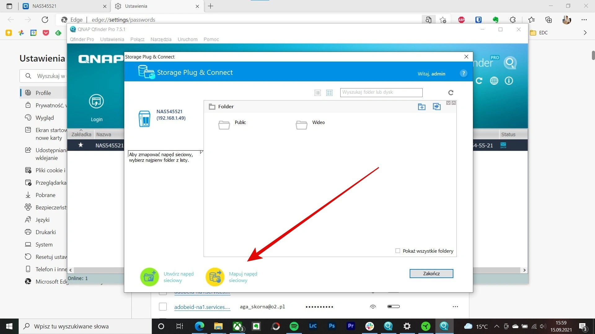The image size is (595, 334).
Task: Open Photoshop from the taskbar
Action: (x=332, y=326)
